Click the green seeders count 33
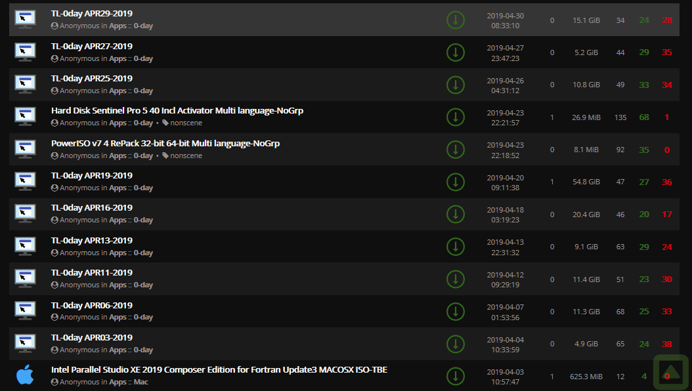Viewport: 692px width, 391px height. point(644,85)
